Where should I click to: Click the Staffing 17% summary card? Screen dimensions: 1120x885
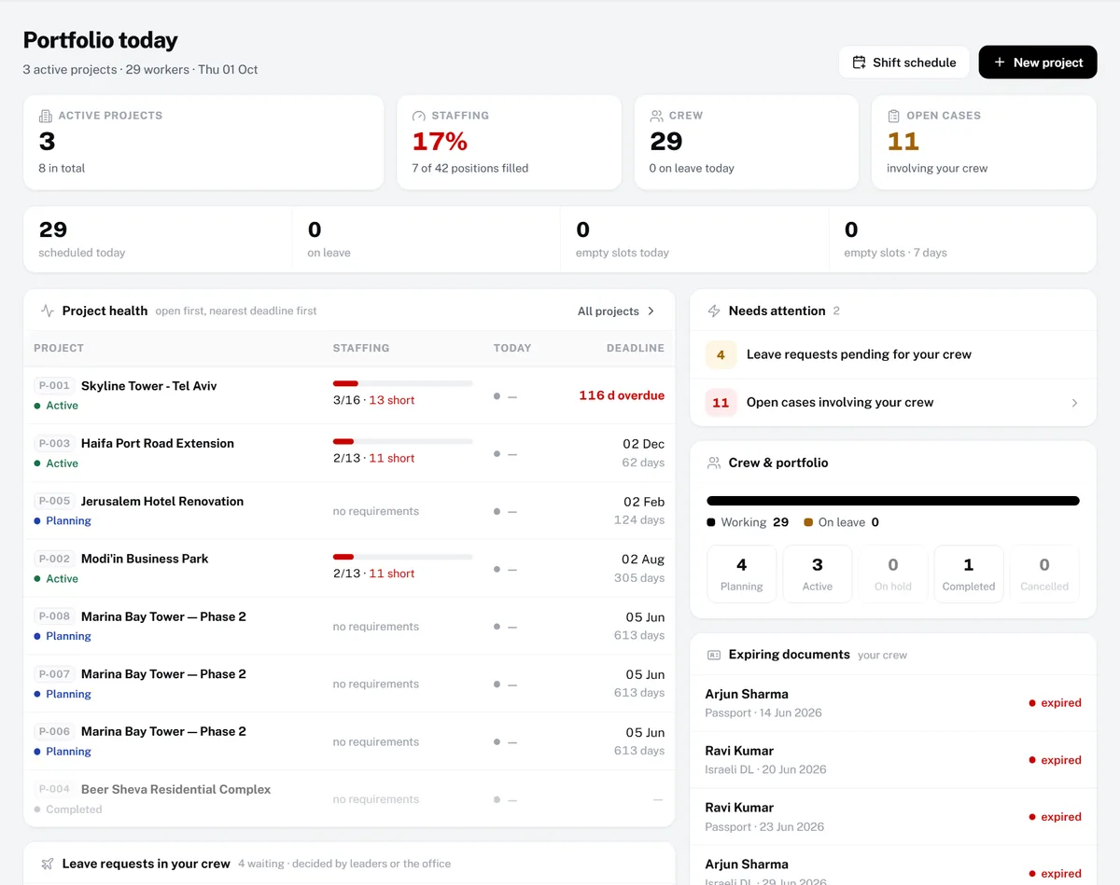click(510, 142)
